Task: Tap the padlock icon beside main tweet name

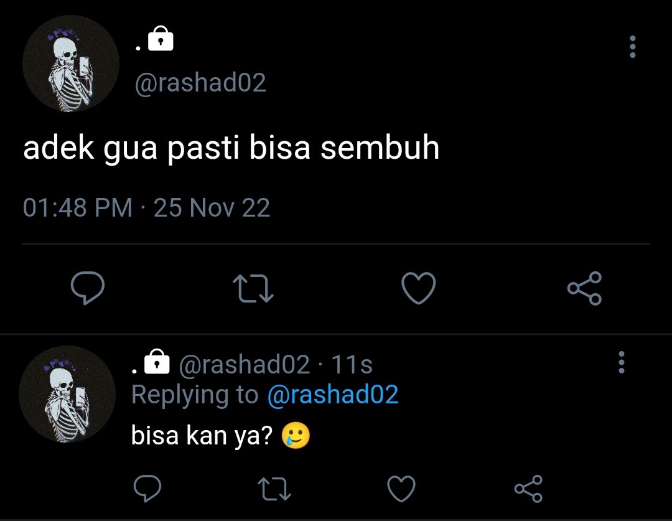Action: (161, 39)
